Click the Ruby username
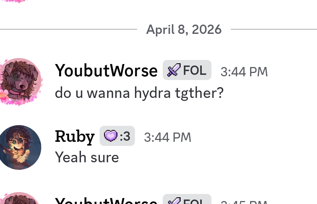Viewport: 317px width, 204px height. click(x=74, y=137)
